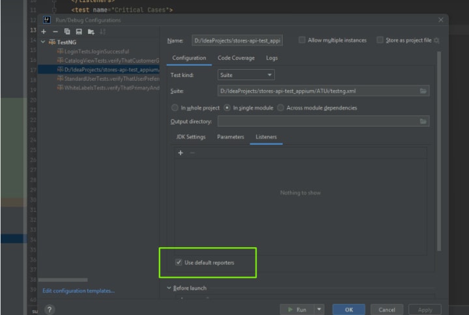Select StandardUserTests.verifyThatUserPrefer configuration
The width and height of the screenshot is (469, 315).
[108, 79]
